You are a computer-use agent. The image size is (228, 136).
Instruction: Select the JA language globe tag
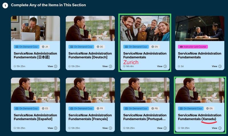pyautogui.click(x=45, y=47)
